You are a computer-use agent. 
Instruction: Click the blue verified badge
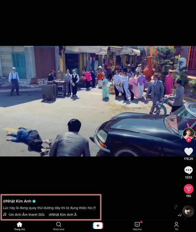pos(34,201)
